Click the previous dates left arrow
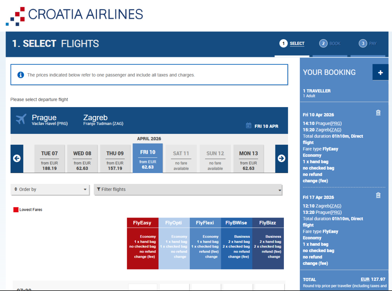 [17, 158]
